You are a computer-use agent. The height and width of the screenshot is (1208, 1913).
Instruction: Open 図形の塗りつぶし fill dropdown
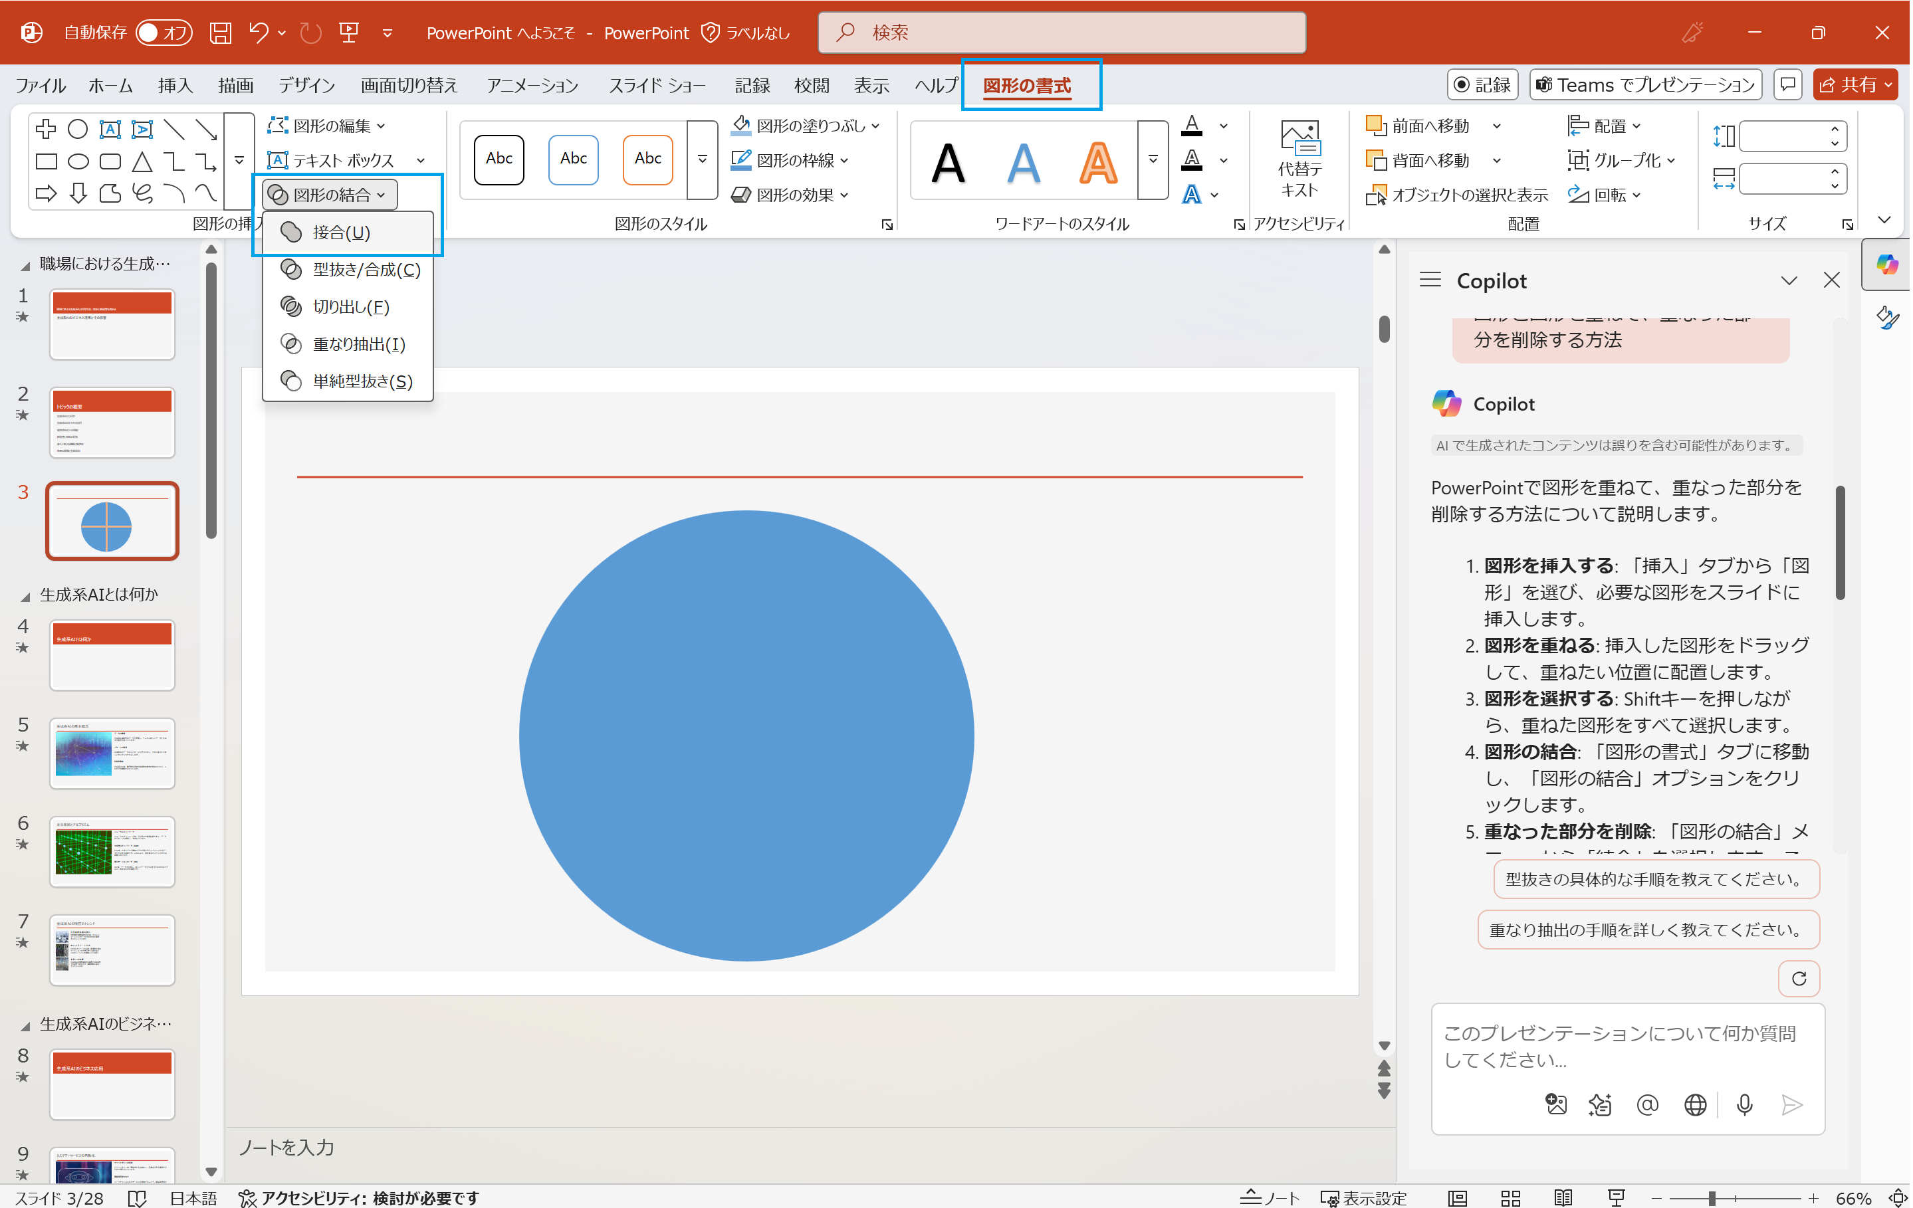[806, 126]
